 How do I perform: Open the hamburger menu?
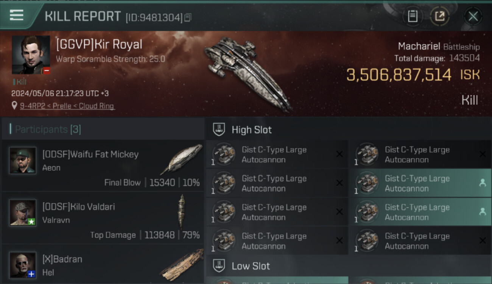17,15
